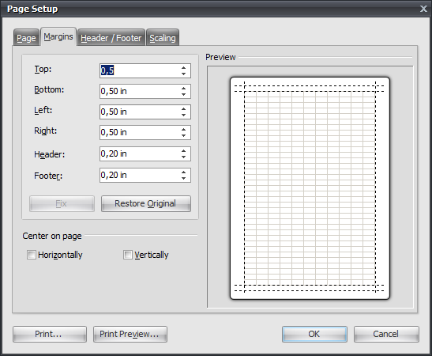Increase the Header margin value
Screen dimensions: 432x356
point(184,150)
